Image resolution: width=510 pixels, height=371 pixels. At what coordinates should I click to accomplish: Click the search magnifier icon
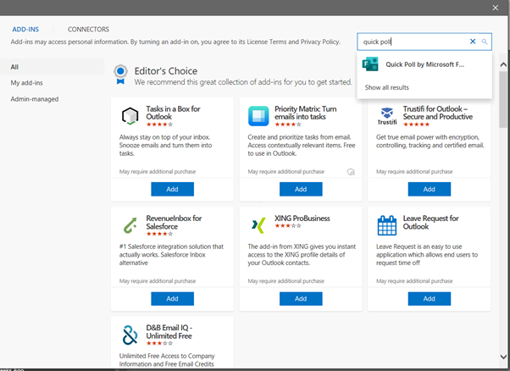(485, 42)
